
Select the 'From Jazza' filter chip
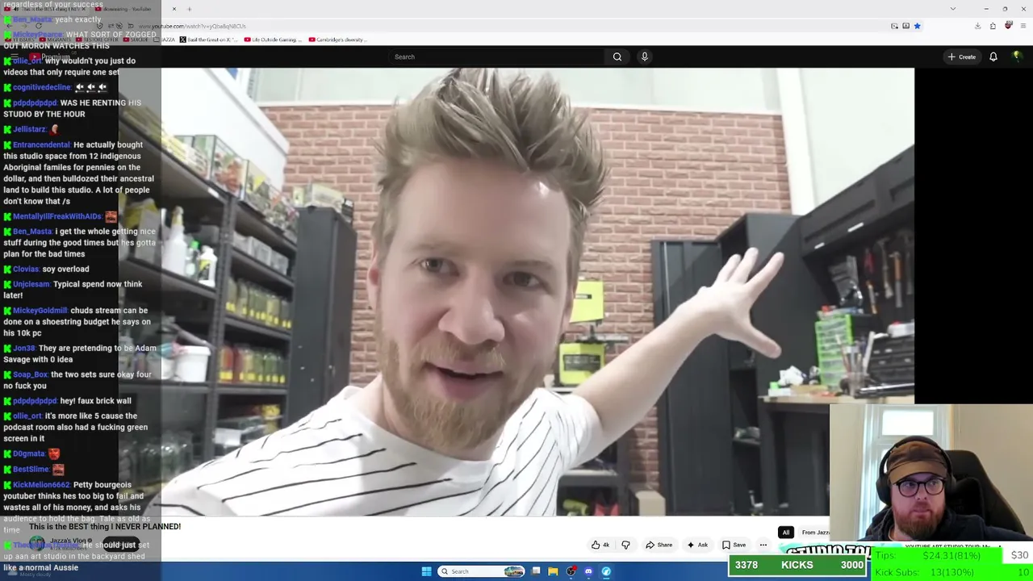tap(815, 533)
